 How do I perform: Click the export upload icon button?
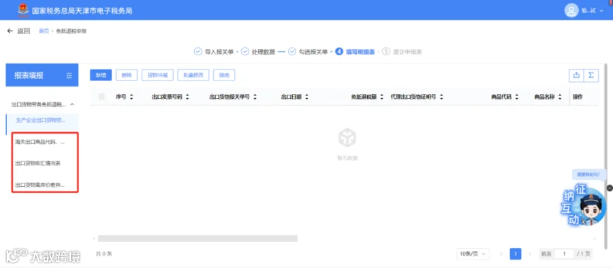click(576, 75)
